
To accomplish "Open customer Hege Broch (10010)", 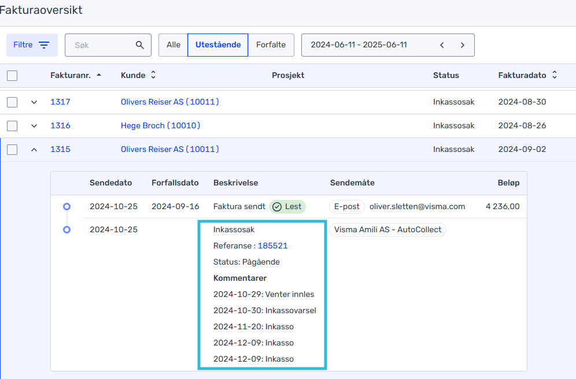I will 160,126.
